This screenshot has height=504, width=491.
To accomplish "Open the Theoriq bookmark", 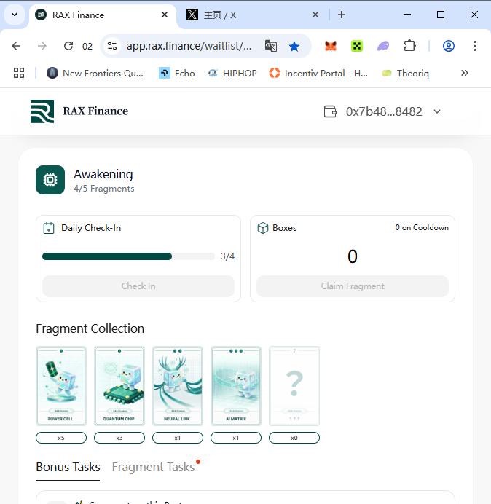I will point(406,74).
